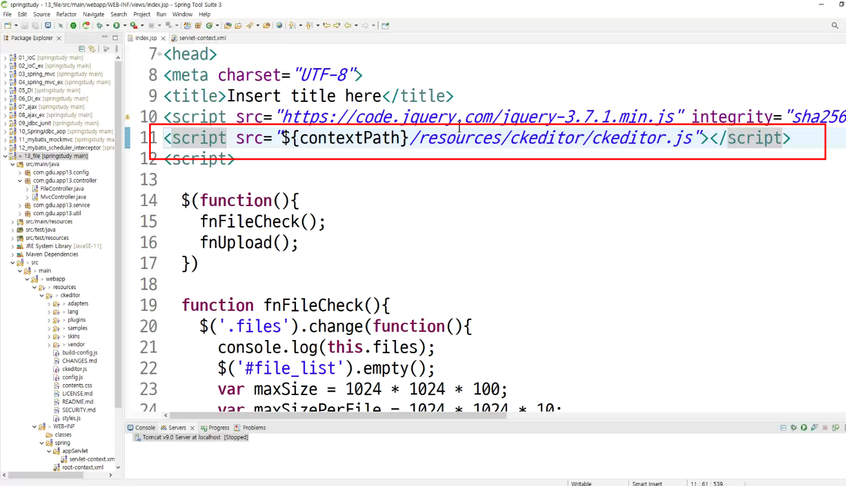Click the Save toolbar icon
Image resolution: width=846 pixels, height=486 pixels.
(25, 25)
